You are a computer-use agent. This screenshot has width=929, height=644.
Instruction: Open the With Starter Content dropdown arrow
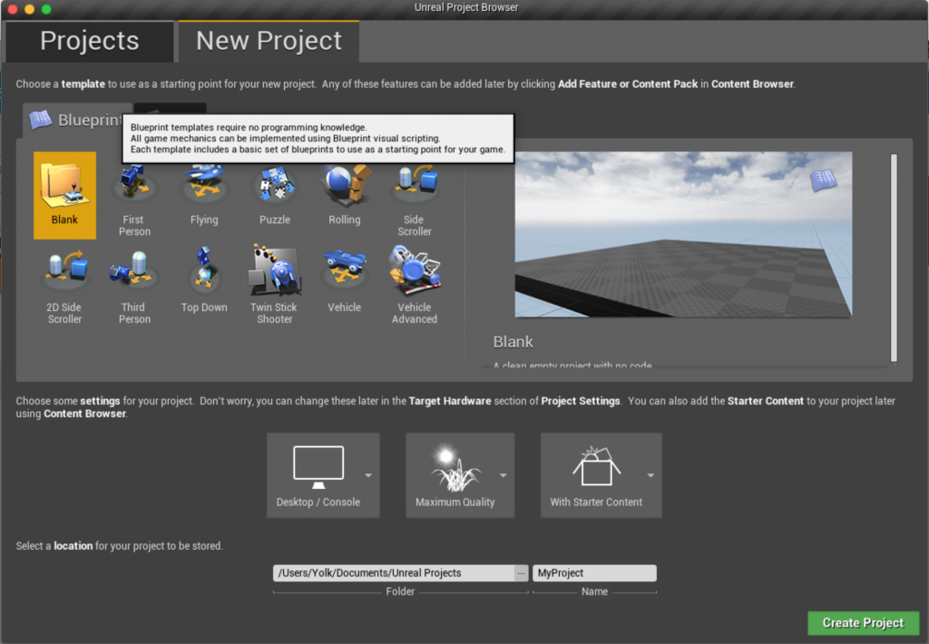pos(650,475)
